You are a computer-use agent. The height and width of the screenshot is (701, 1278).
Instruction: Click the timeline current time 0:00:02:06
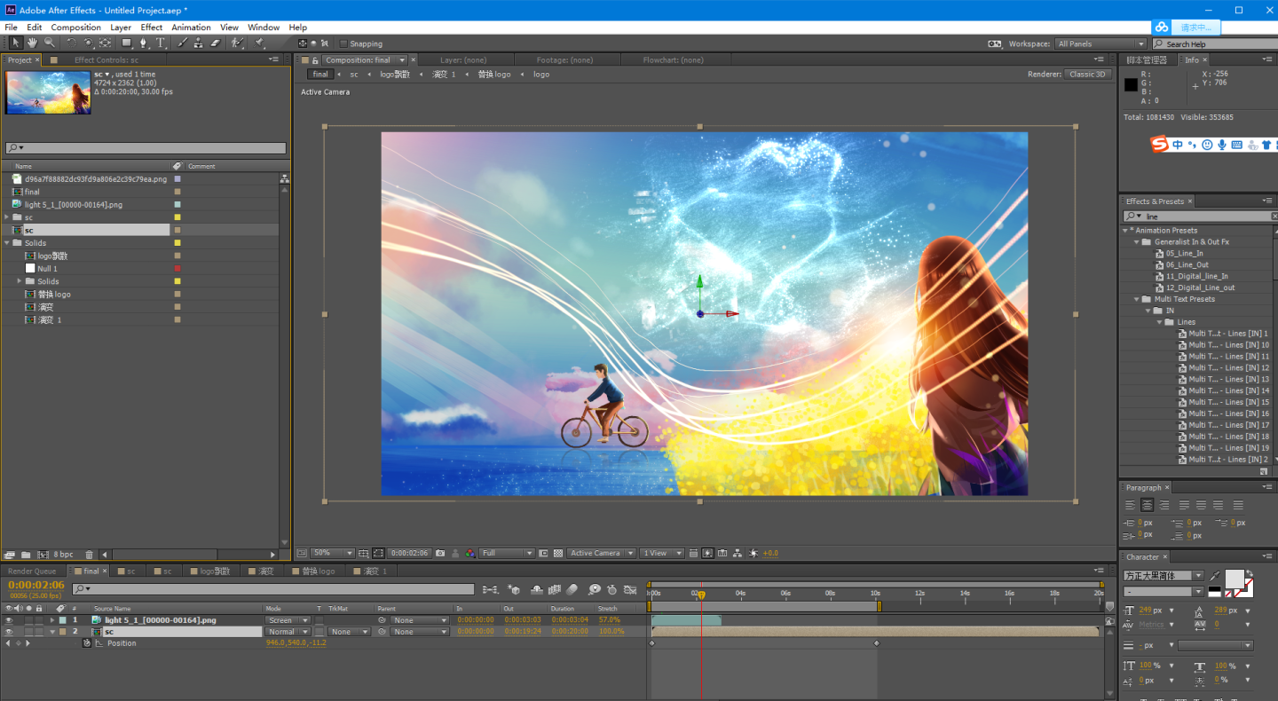(x=35, y=585)
